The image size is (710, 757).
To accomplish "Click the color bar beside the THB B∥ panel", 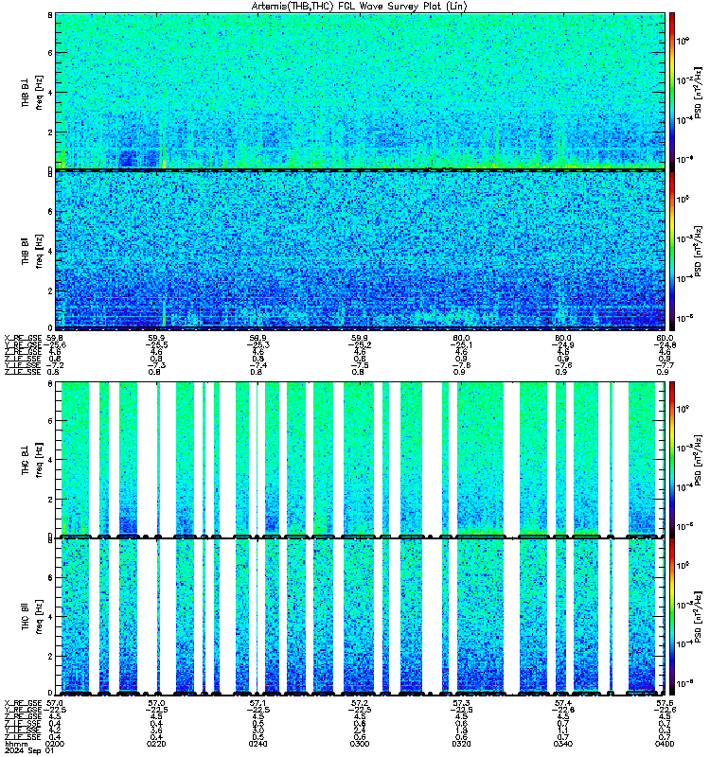I will click(672, 251).
